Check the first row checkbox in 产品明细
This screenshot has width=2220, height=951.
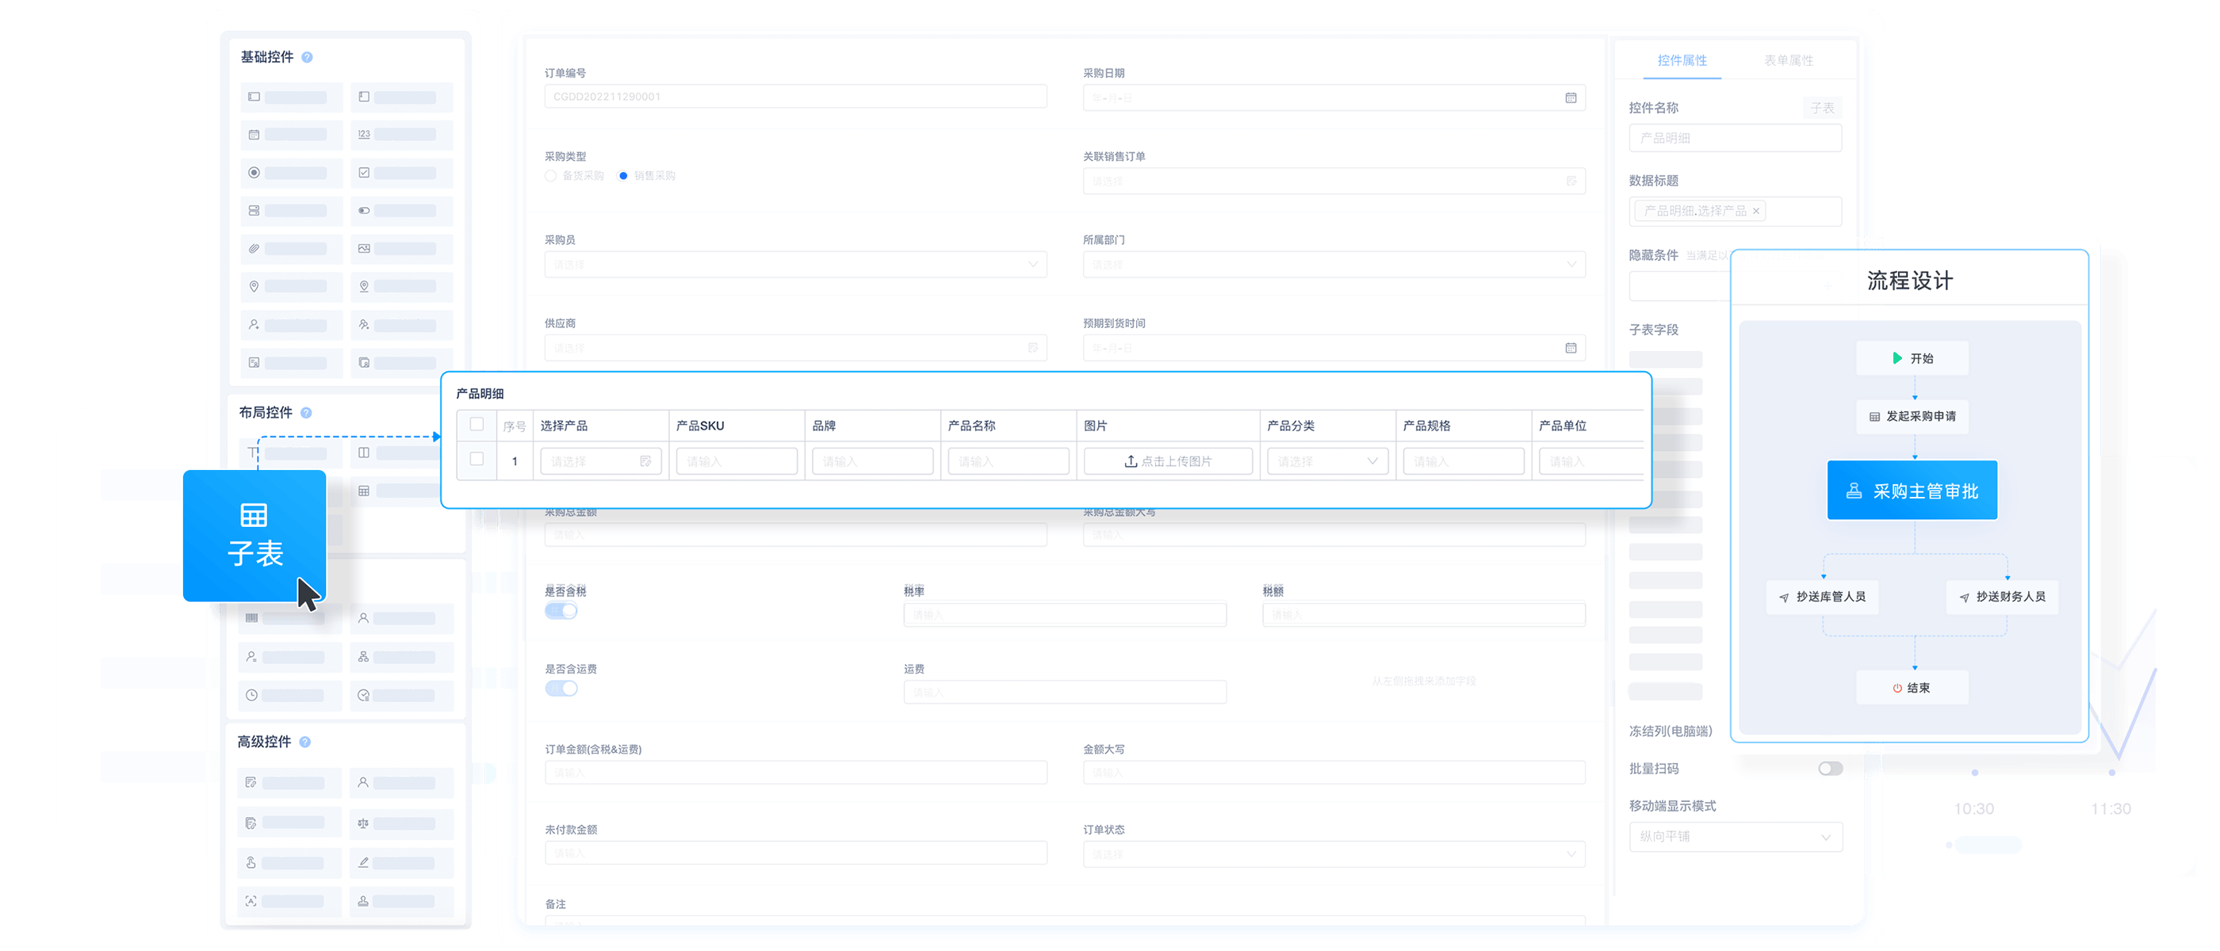477,459
